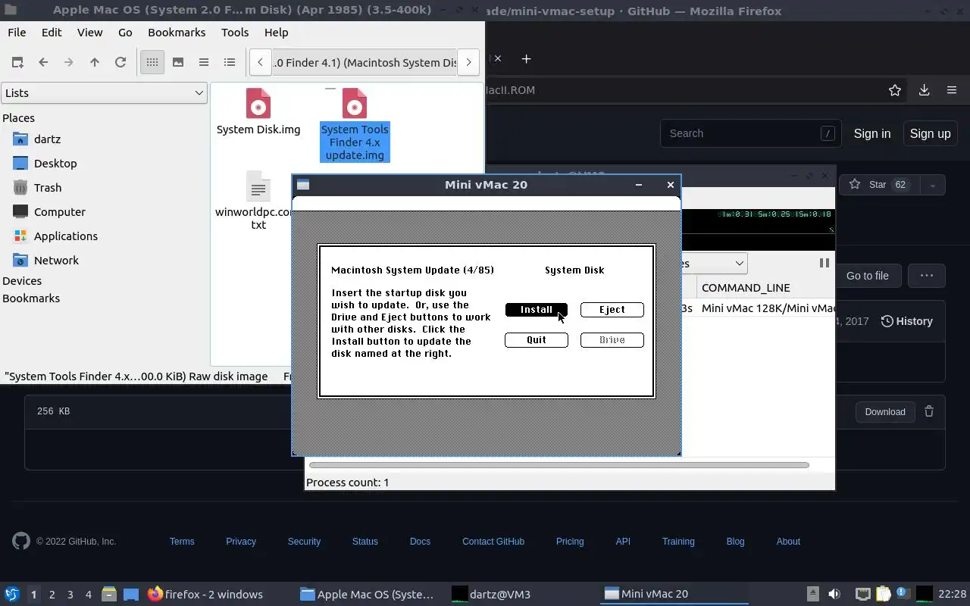This screenshot has height=606, width=970.
Task: Open dartz home folder in sidebar
Action: (x=47, y=139)
